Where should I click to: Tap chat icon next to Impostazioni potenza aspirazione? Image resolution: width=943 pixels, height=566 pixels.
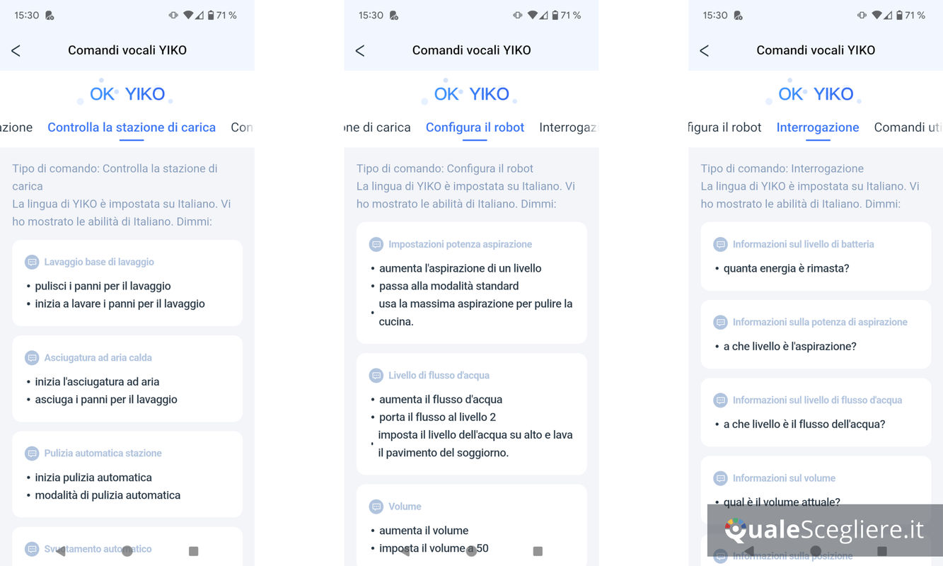[376, 244]
